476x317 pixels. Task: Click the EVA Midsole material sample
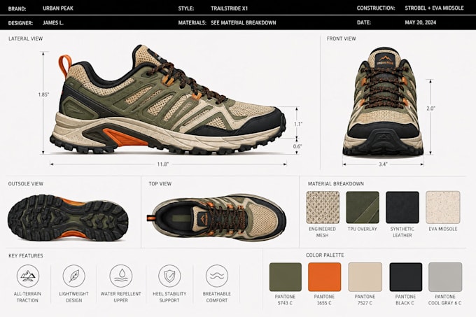(443, 208)
